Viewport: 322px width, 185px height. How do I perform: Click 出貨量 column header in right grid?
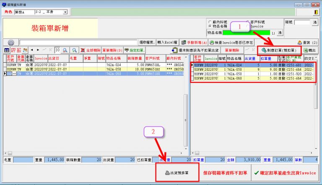(x=252, y=59)
